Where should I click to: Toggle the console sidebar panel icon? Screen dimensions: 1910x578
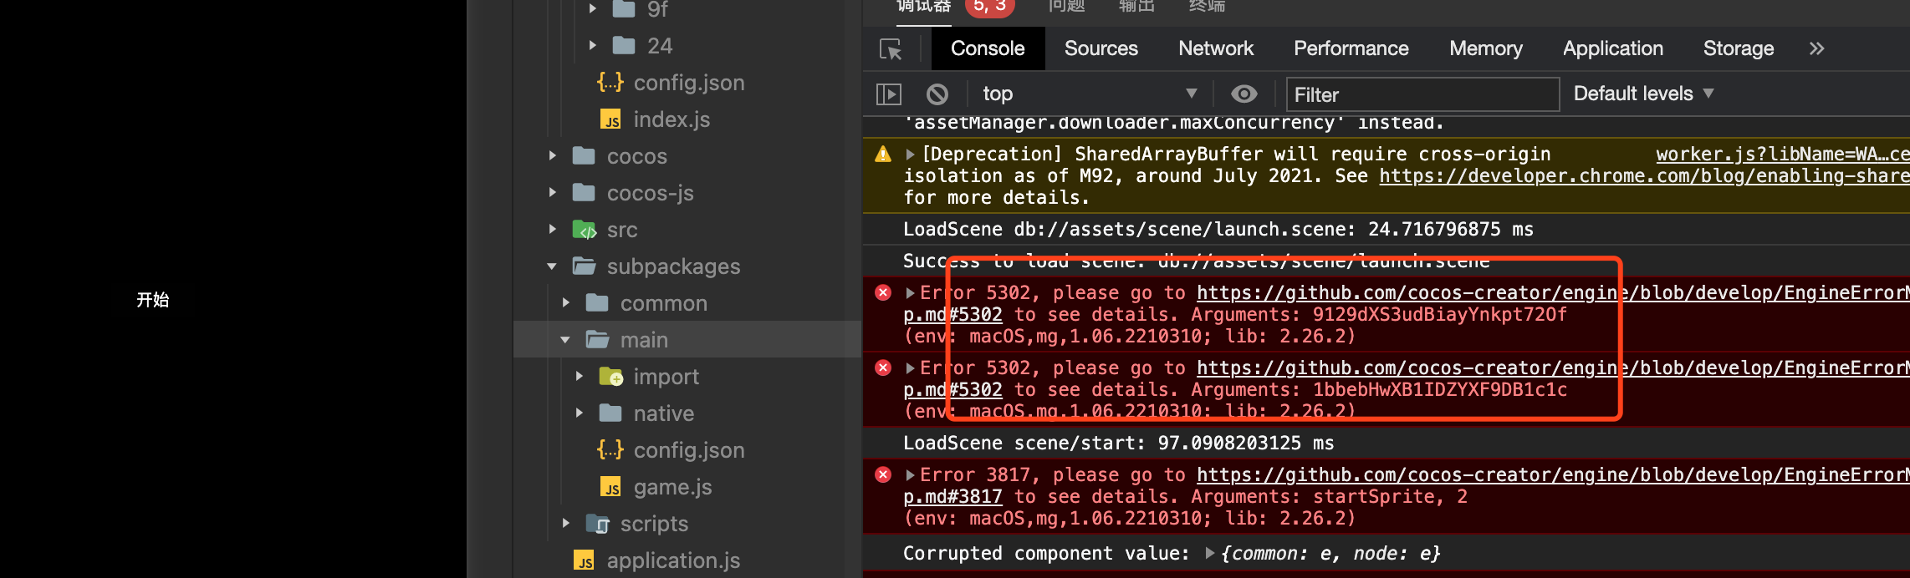coord(888,94)
